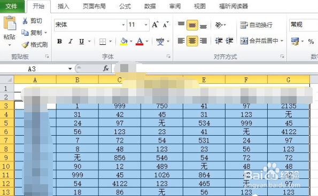Switch to the 页面布局 tab
The height and width of the screenshot is (196, 318).
pos(94,6)
